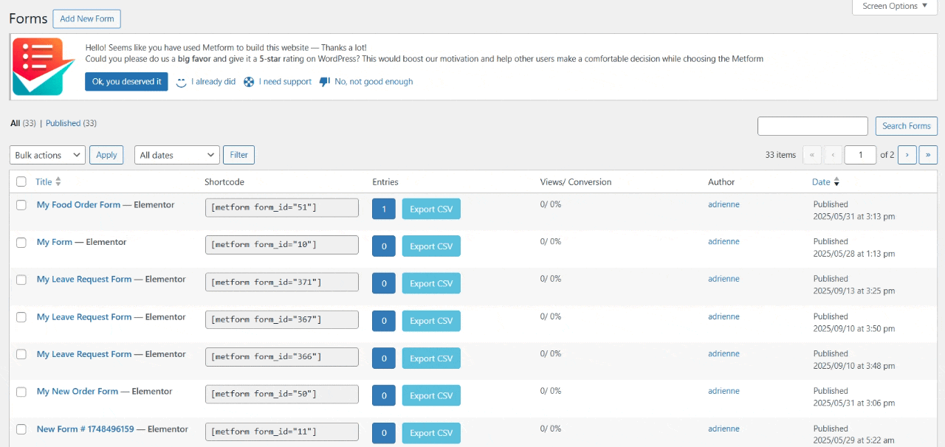
Task: Open the Bulk actions dropdown
Action: (x=47, y=155)
